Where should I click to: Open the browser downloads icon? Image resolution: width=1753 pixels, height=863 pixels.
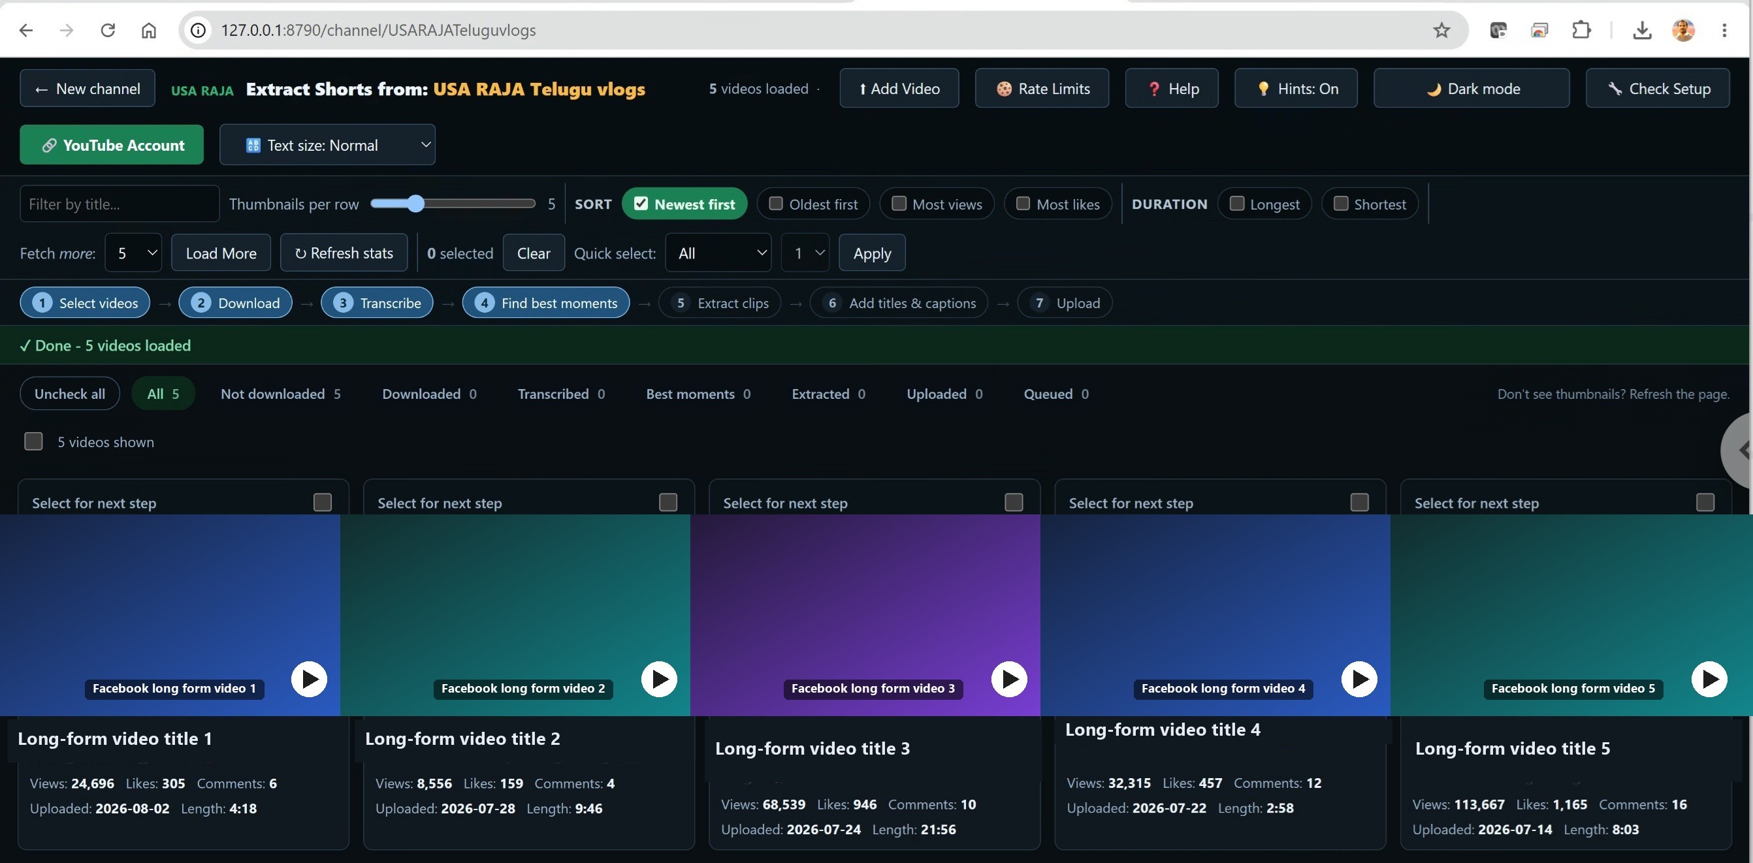(1642, 30)
